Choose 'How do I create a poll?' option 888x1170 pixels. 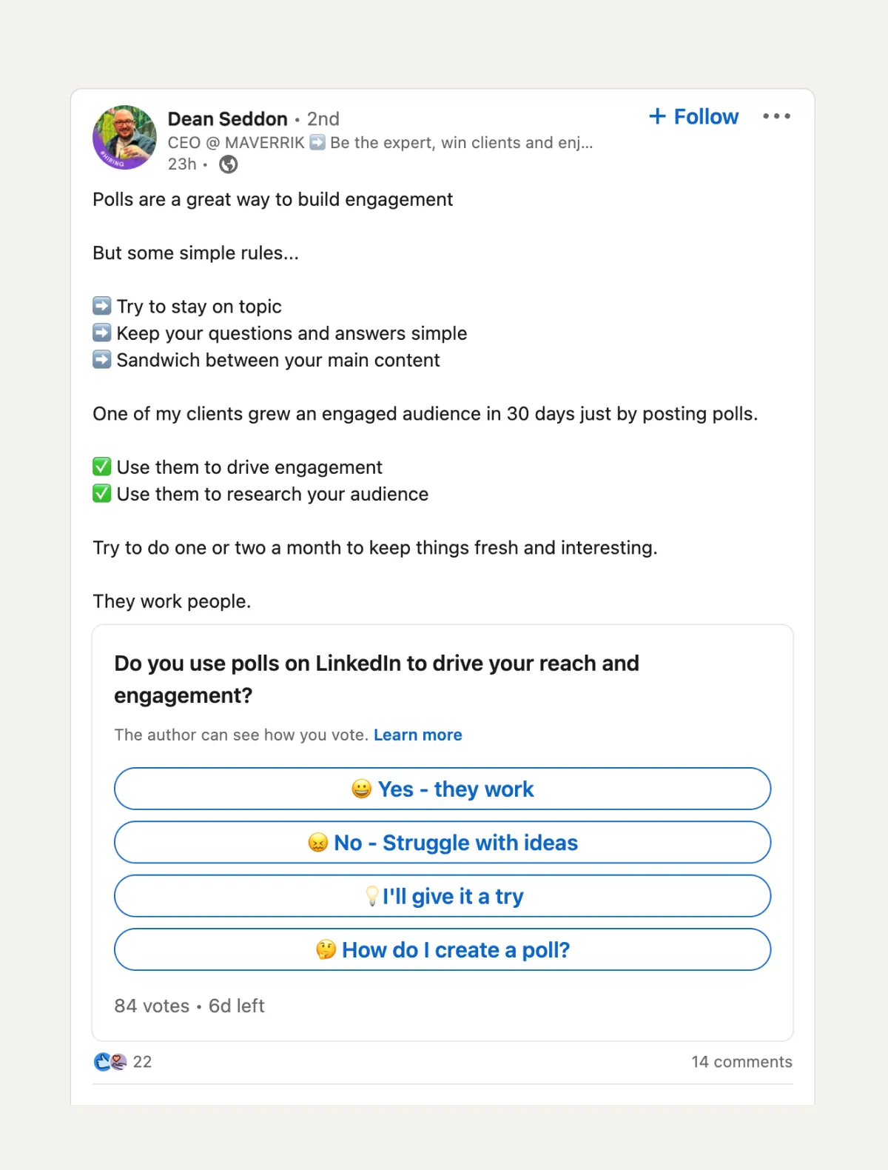(443, 949)
